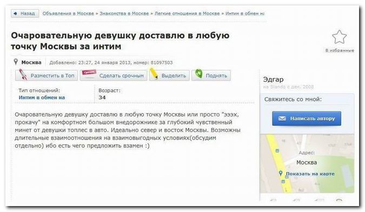Open breadcrumb Знакомства в Москве

(x=124, y=13)
